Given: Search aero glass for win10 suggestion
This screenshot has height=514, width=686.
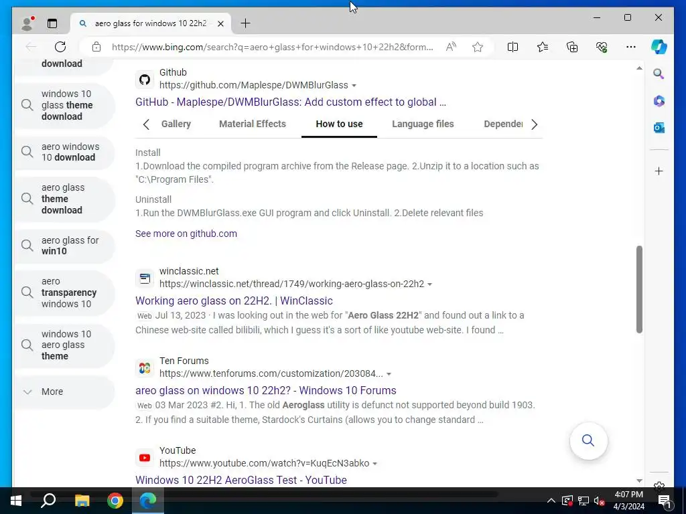Looking at the screenshot, I should click(65, 246).
